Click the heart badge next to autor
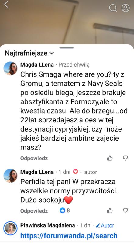 (75, 172)
